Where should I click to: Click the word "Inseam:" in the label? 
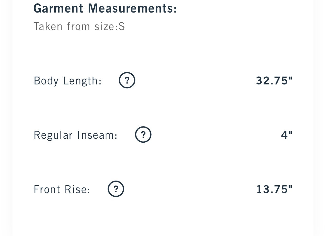coord(98,135)
